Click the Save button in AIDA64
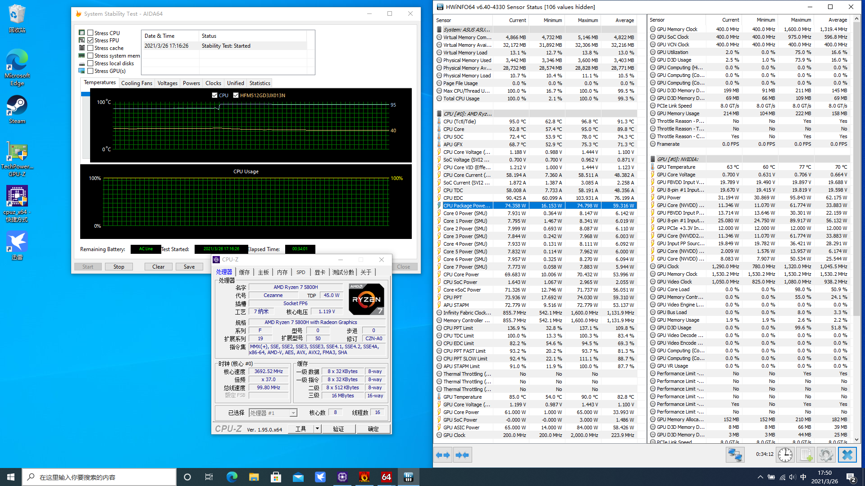865x486 pixels. [189, 267]
